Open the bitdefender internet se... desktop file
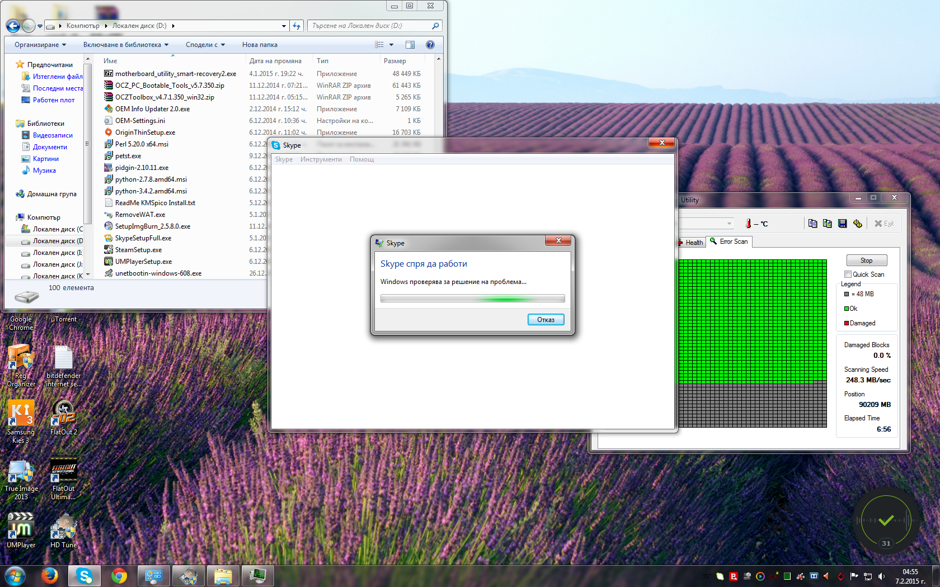Viewport: 940px width, 587px height. (64, 366)
